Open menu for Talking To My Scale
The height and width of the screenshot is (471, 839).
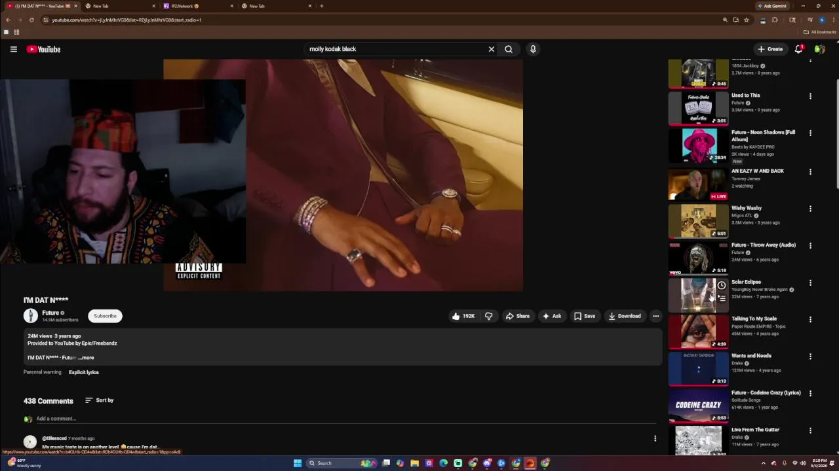point(810,320)
